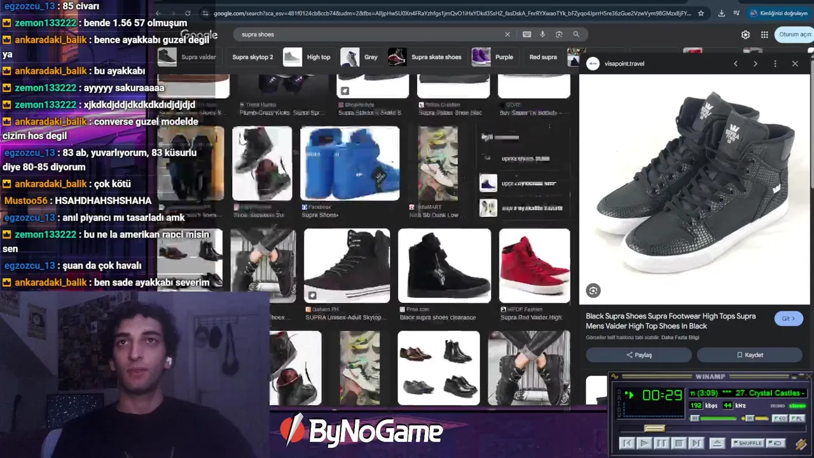
Task: Adjust Winamp volume slider
Action: pos(714,419)
